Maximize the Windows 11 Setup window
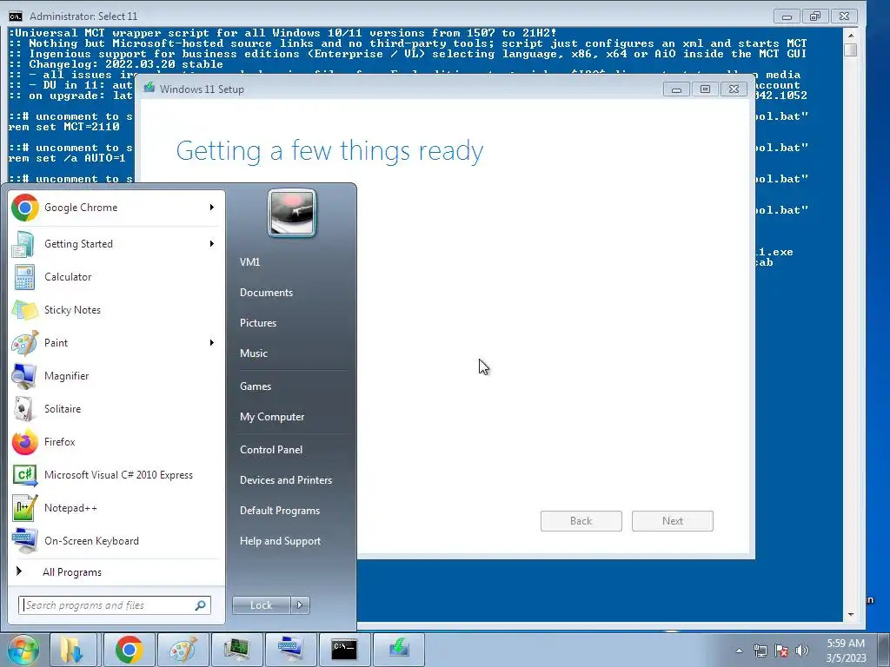 [x=705, y=89]
